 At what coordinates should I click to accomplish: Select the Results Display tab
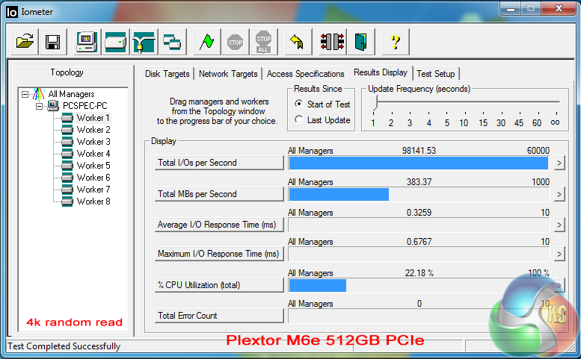click(381, 72)
